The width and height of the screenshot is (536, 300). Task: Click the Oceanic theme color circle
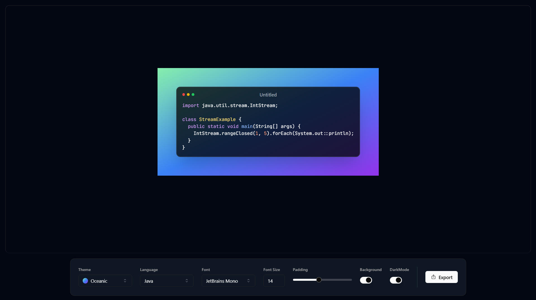tap(85, 281)
